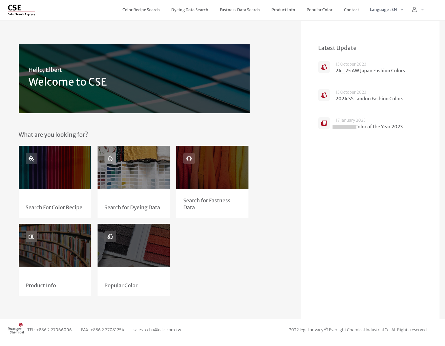Screen dimensions: 445x346
Task: Click the Search For Color Recipe card title
Action: click(54, 207)
